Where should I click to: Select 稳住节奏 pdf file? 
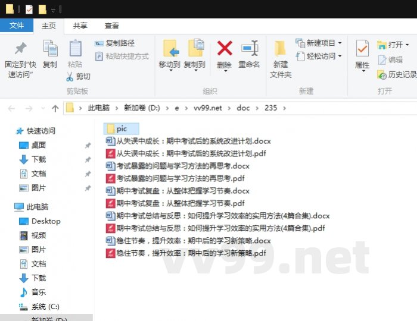(186, 253)
